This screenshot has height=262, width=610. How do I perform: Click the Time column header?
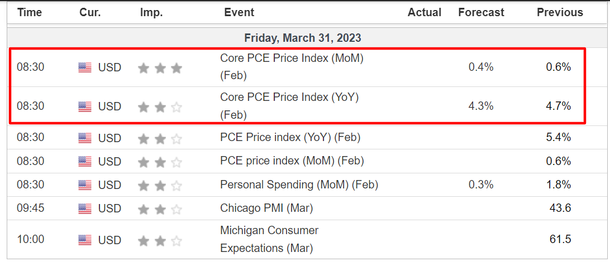point(30,12)
